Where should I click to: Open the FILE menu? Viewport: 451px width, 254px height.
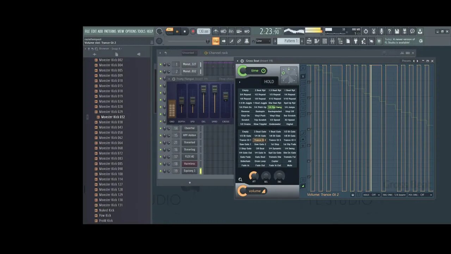(87, 31)
